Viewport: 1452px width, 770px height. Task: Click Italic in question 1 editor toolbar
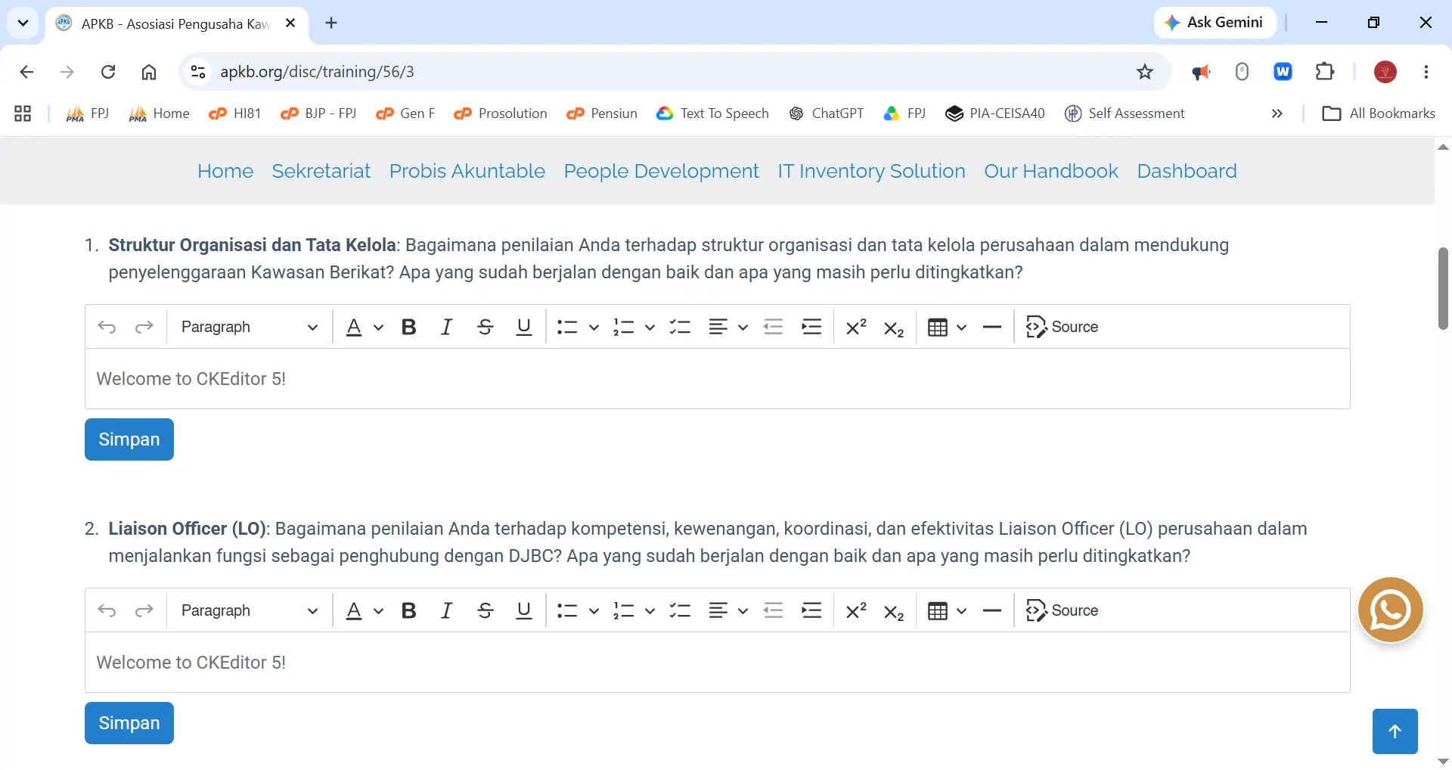click(x=447, y=327)
